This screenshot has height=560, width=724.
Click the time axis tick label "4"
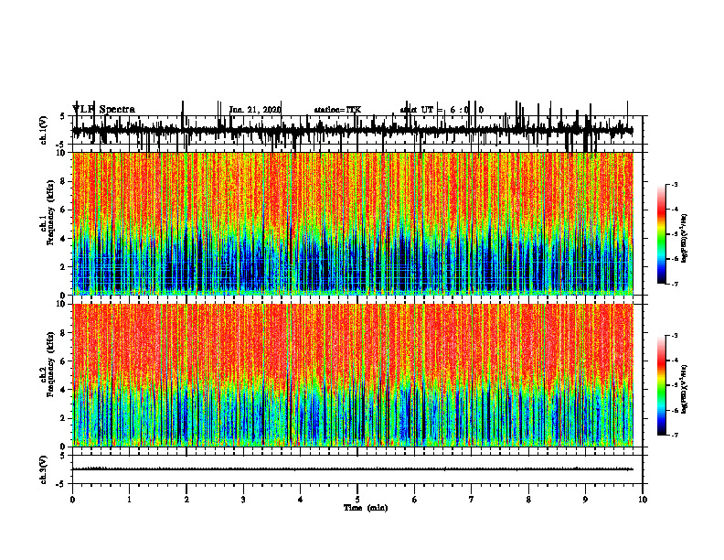(301, 500)
